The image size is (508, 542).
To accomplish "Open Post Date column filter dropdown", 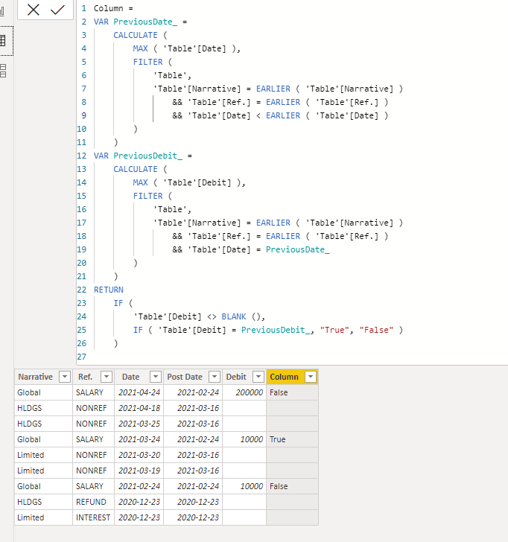I will (x=215, y=377).
